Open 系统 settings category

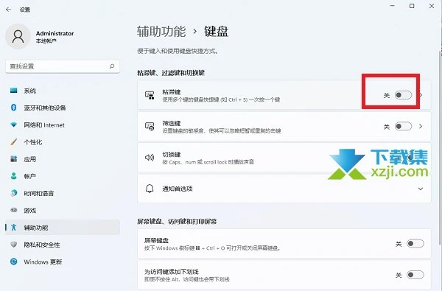coord(63,91)
